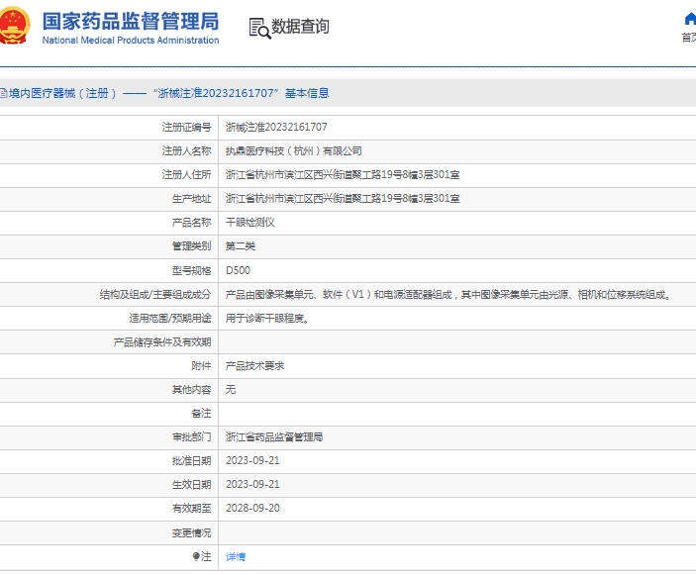Click the 注册人名称 label
Image resolution: width=696 pixels, height=575 pixels.
click(x=186, y=150)
